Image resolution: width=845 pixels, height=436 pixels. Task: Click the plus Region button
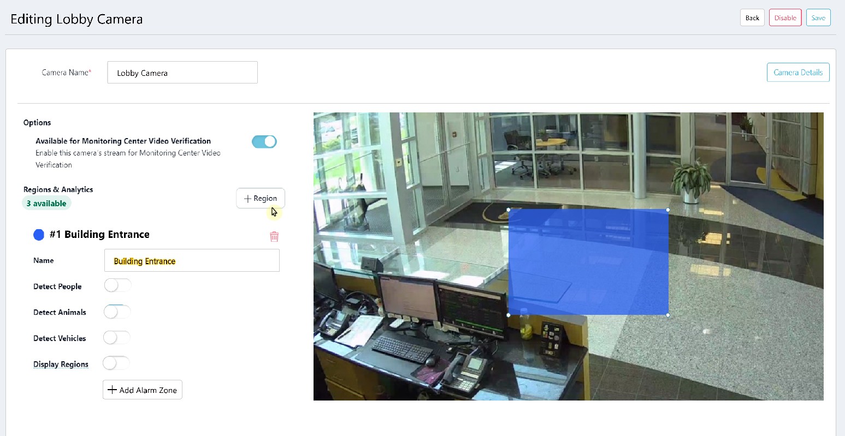[261, 198]
